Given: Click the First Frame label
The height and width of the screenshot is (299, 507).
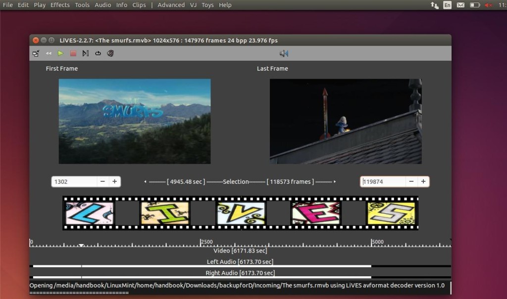Looking at the screenshot, I should [62, 69].
